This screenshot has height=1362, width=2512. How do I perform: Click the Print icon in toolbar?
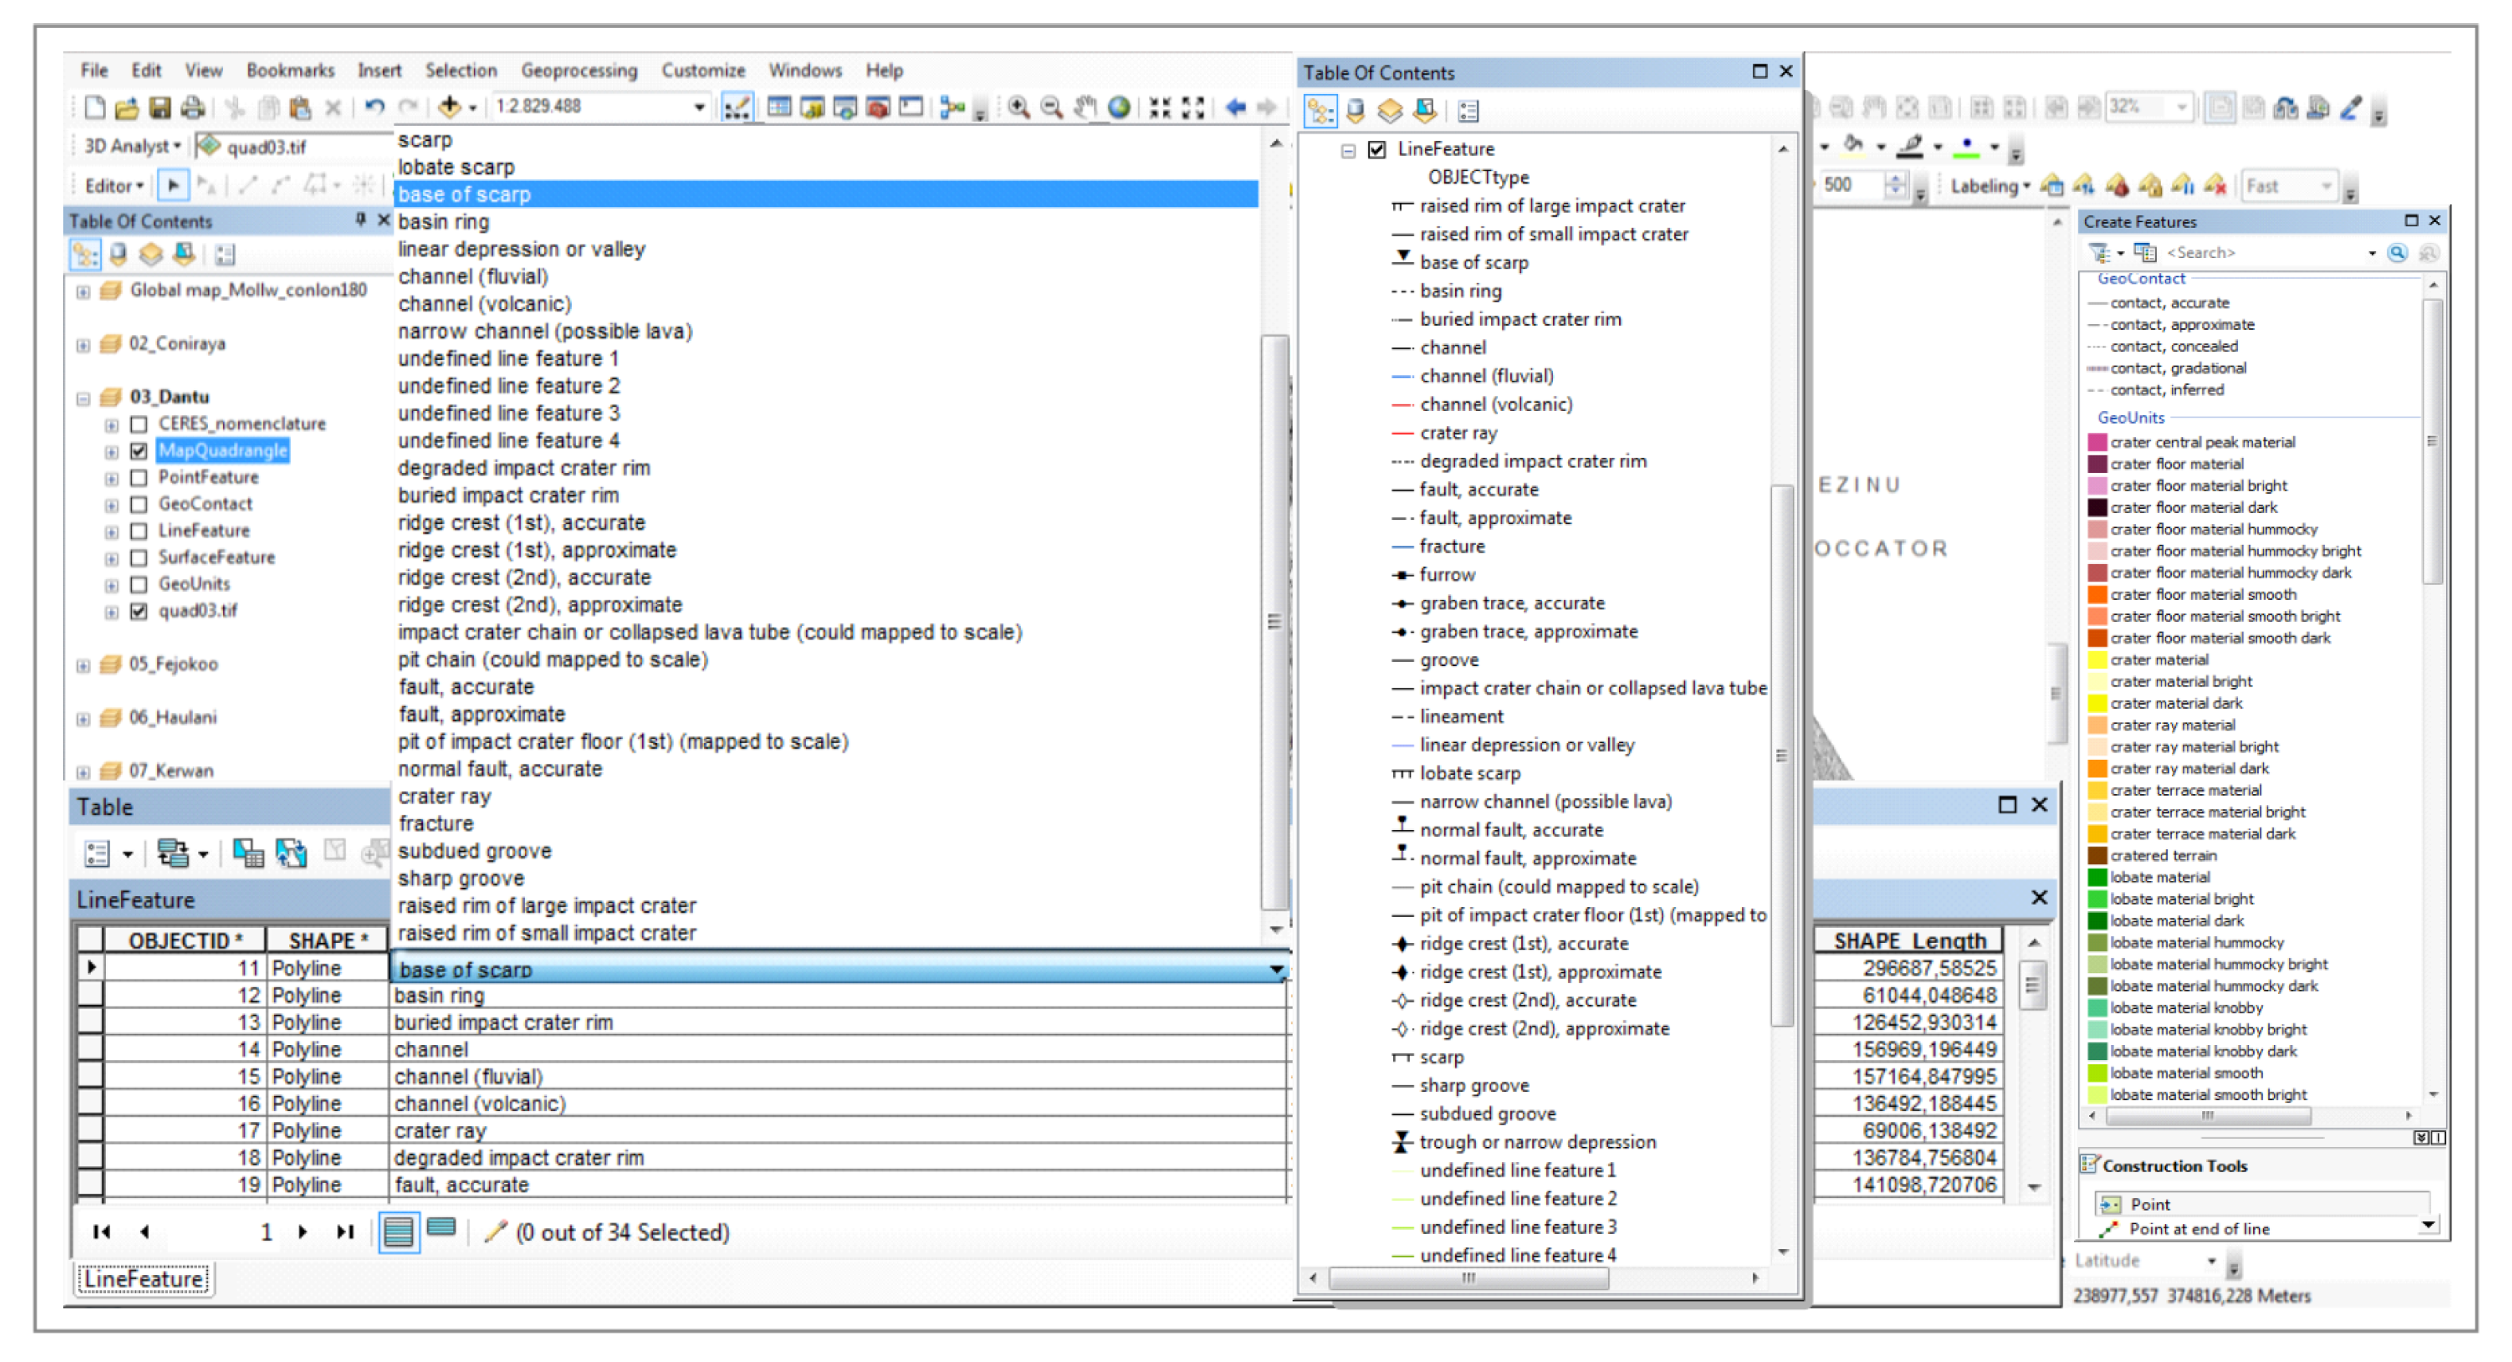tap(192, 108)
